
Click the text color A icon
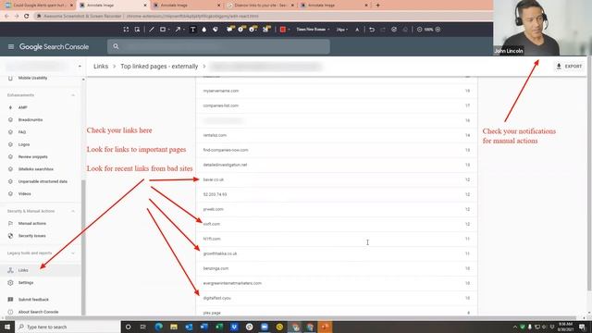pyautogui.click(x=357, y=30)
